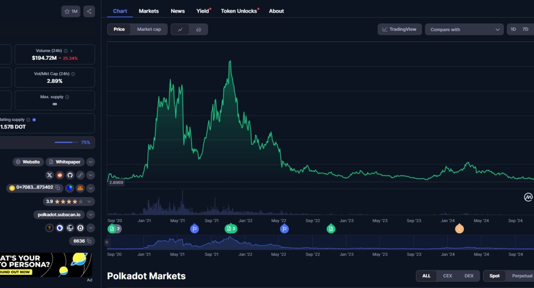
Task: Copy the 6636 UCID value
Action: coord(89,241)
